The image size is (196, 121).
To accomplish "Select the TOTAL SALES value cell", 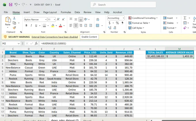I will [155, 56].
